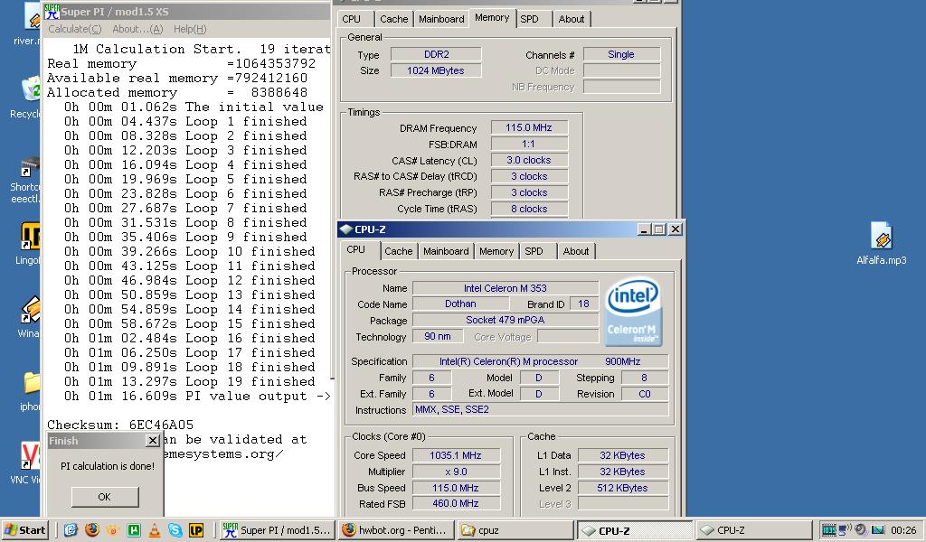Click the Level 2 cache value 512 KBytes

623,488
